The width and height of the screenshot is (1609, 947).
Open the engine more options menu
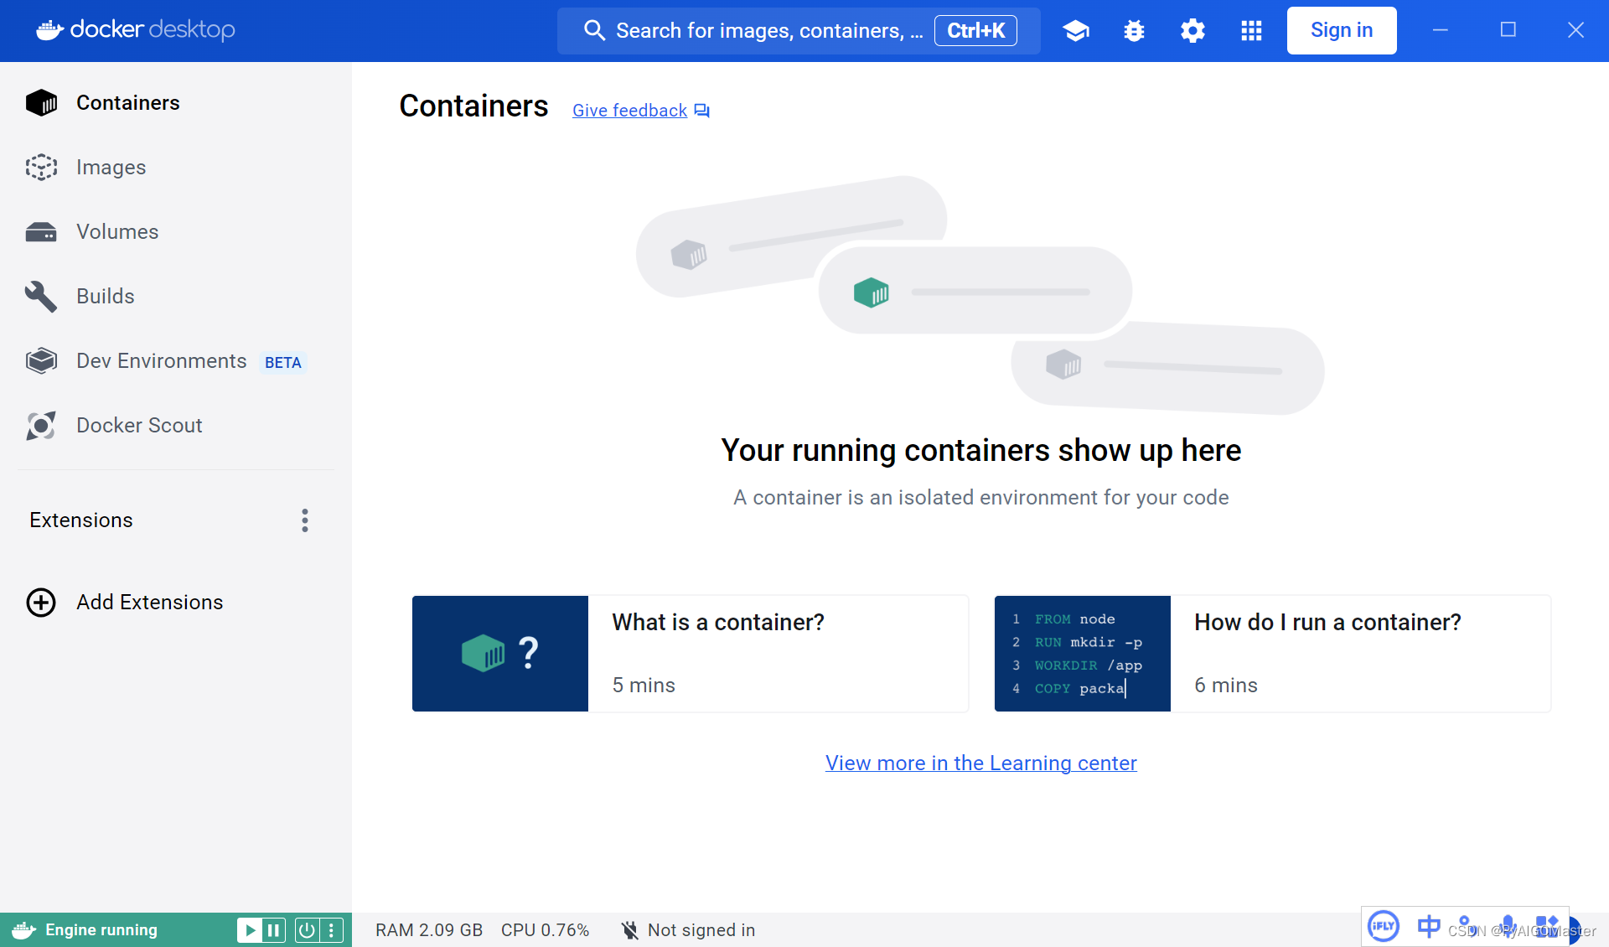(x=332, y=930)
